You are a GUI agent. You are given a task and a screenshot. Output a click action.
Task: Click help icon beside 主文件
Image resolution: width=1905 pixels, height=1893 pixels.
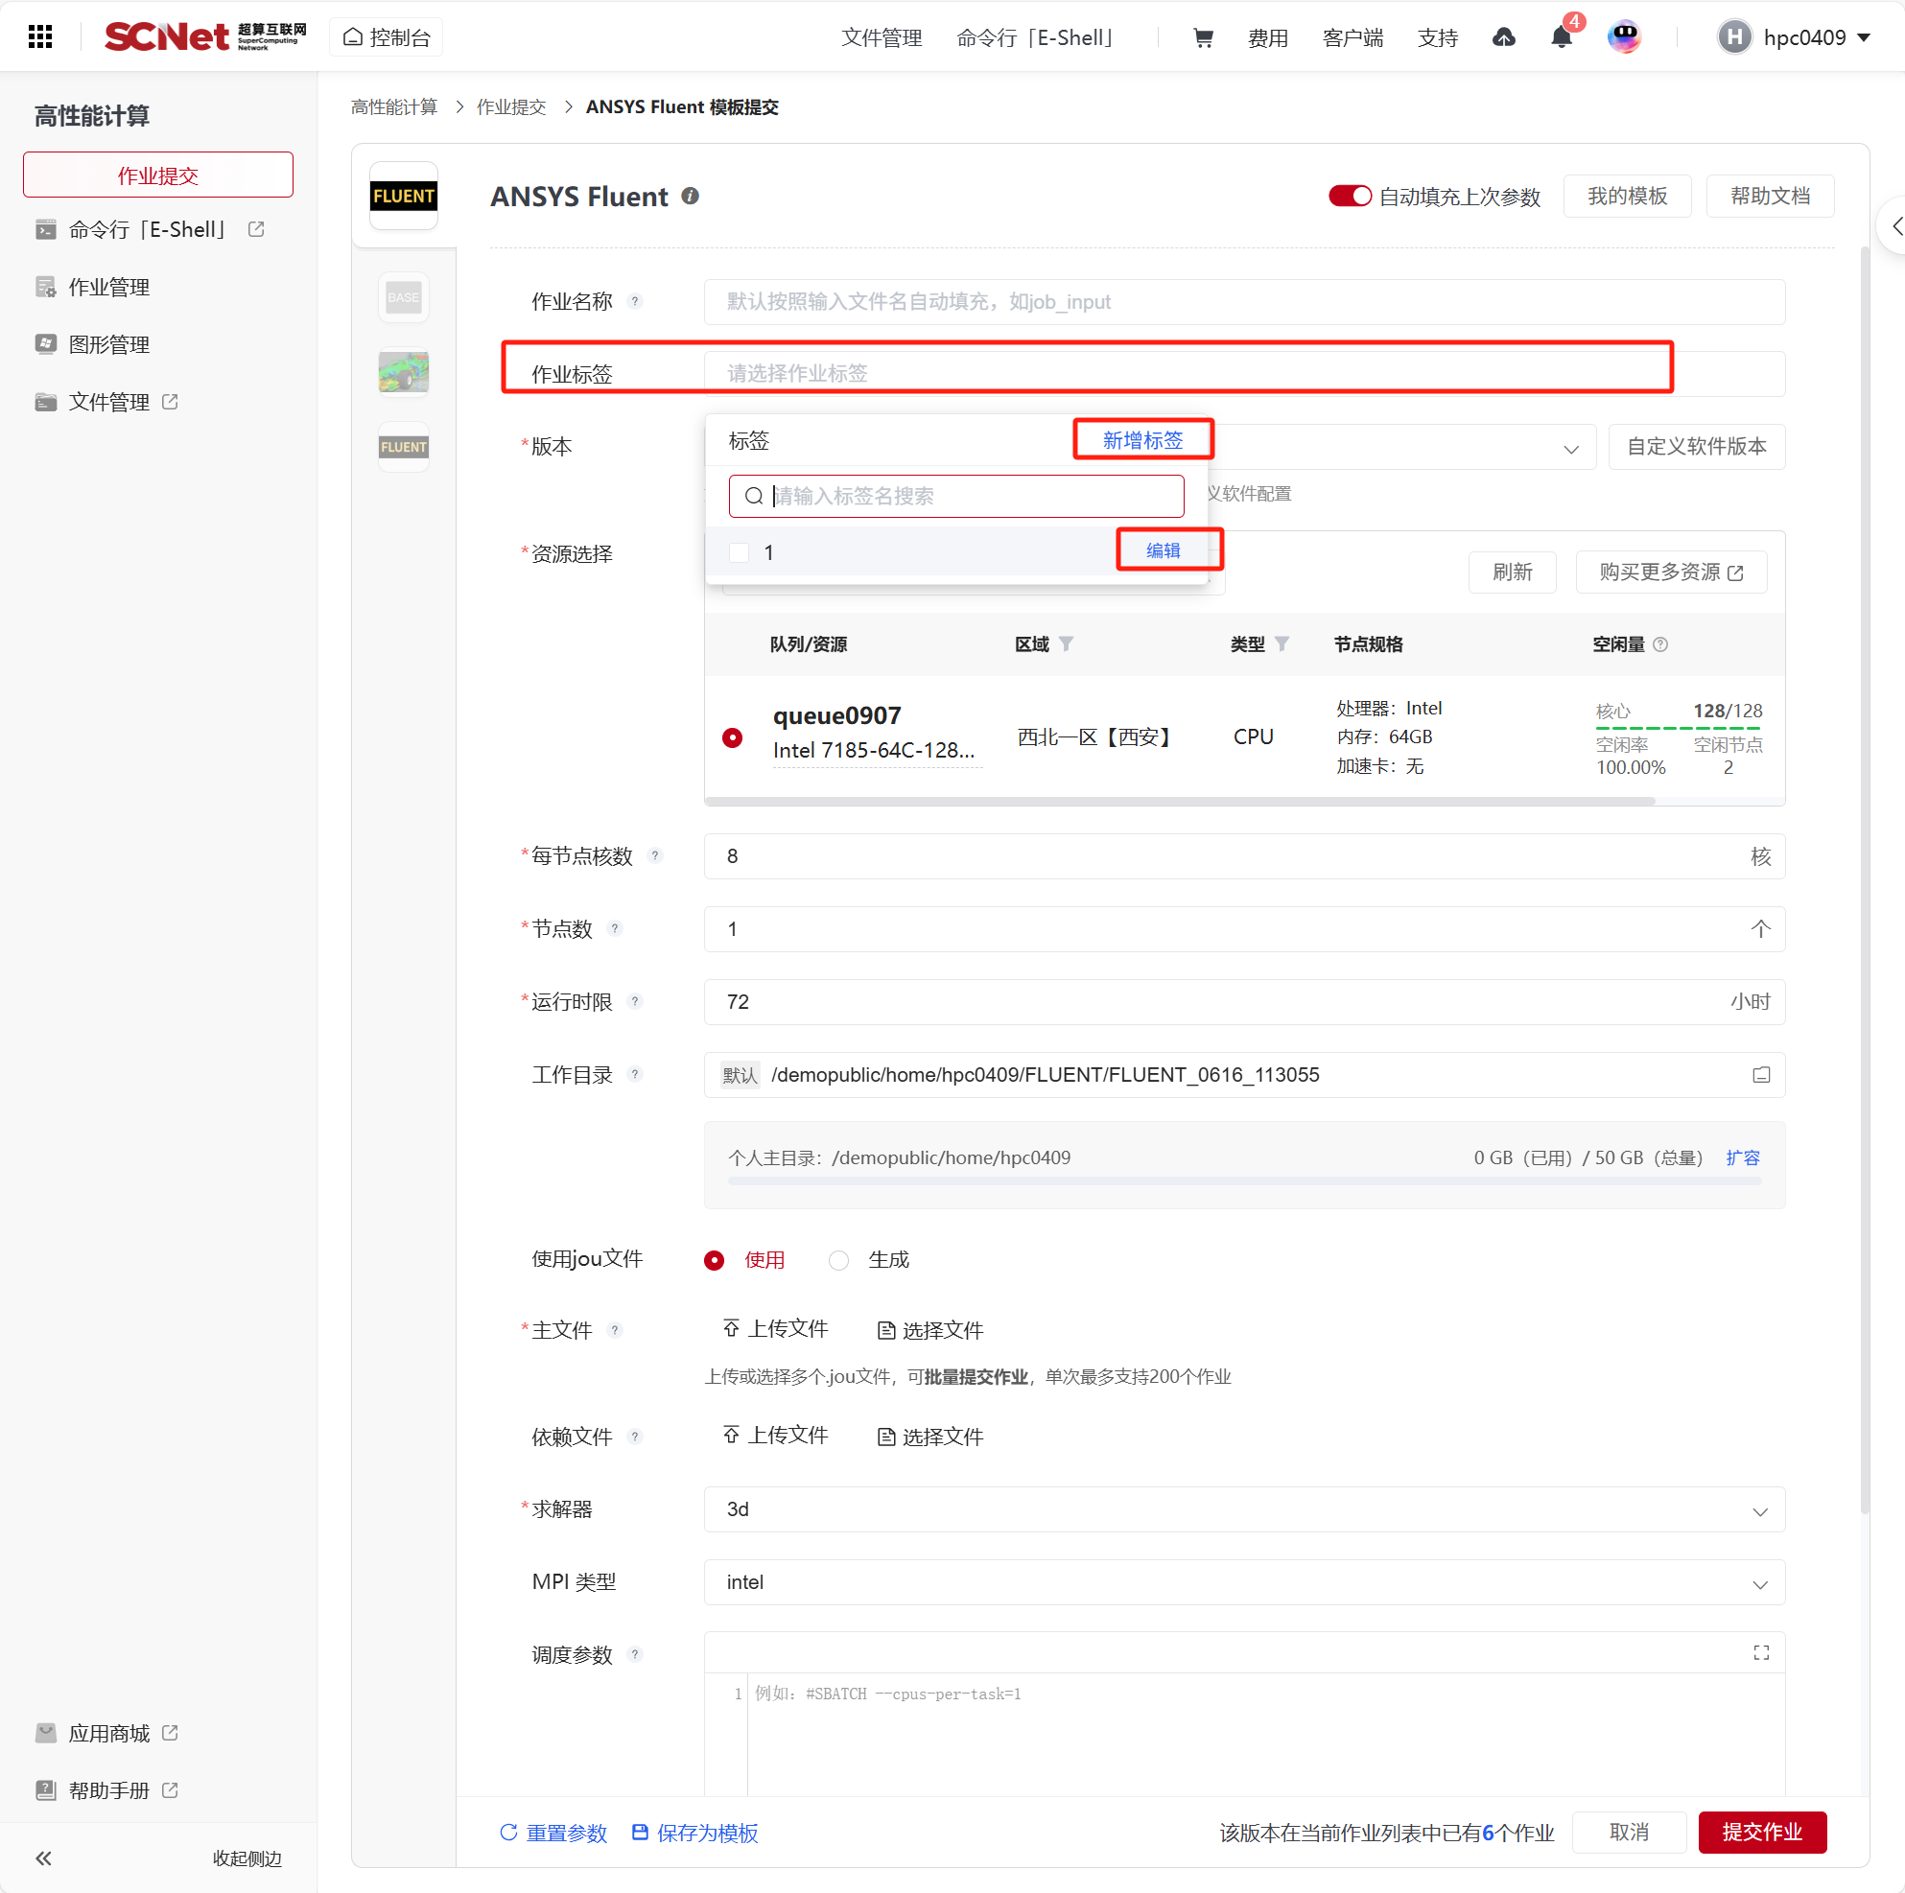coord(614,1330)
